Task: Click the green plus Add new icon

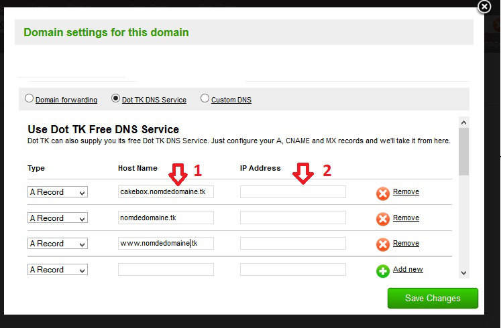Action: (x=382, y=271)
